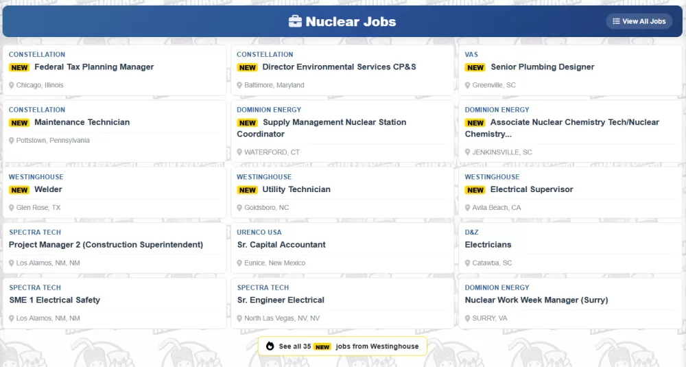Click the location pin beside Avila Beach, CA
This screenshot has width=686, height=367.
[467, 208]
